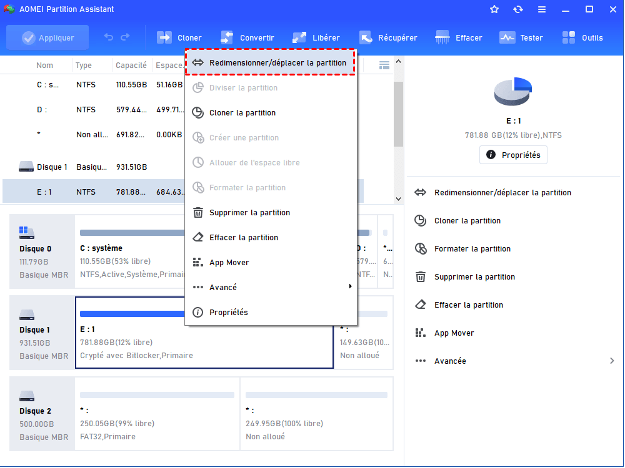Click eraser icon beside Effacer in context menu
Viewport: 625px width, 468px height.
(197, 238)
